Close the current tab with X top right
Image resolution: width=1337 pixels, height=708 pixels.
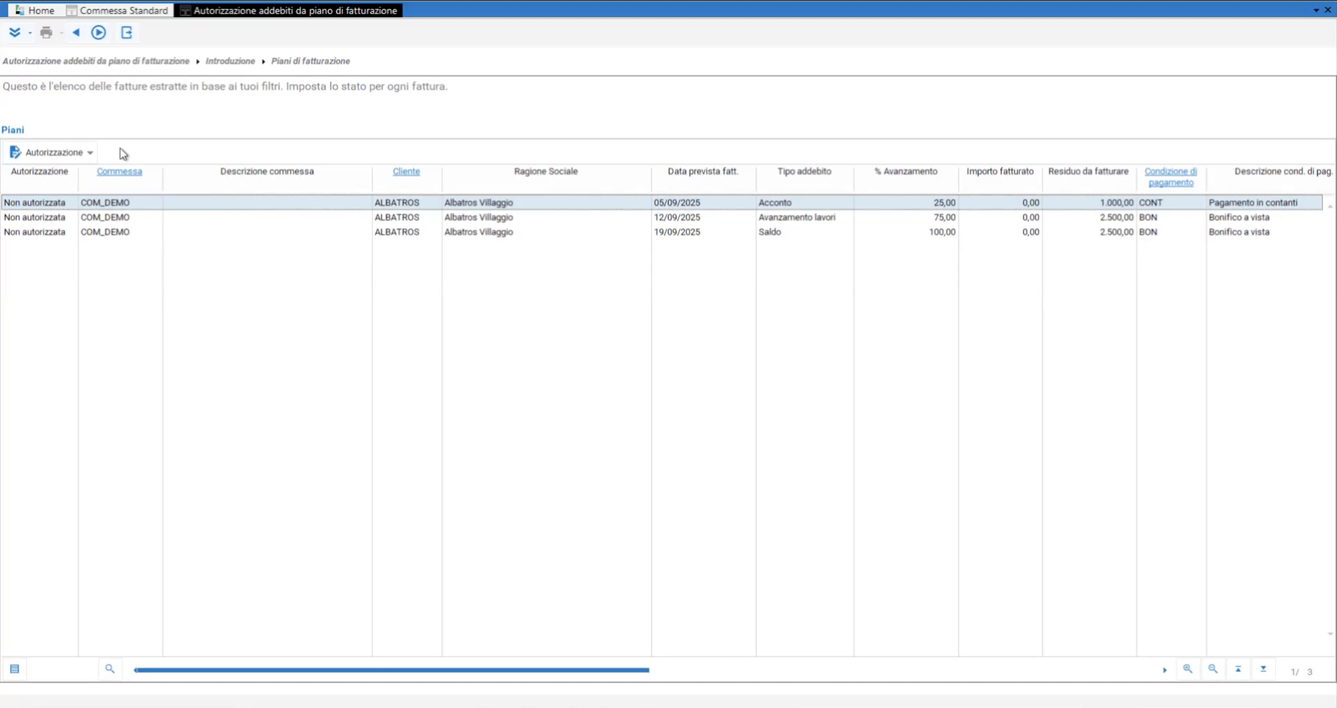(1328, 10)
